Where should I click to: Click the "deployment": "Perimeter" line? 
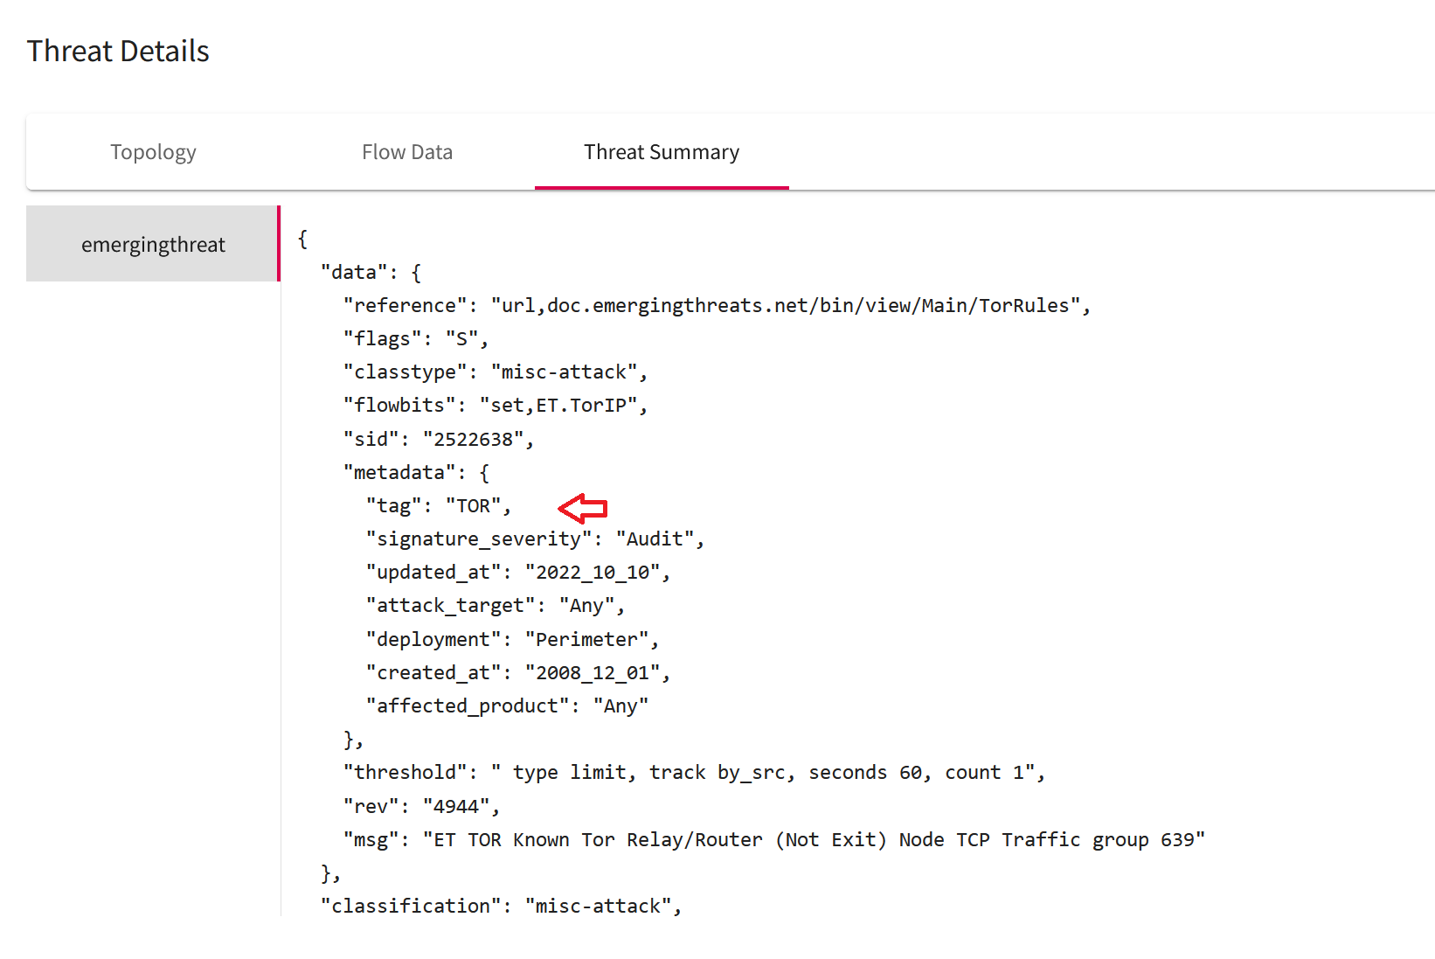[512, 640]
